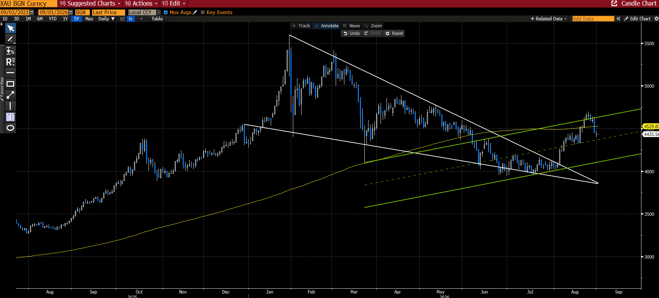Viewport: 659px width, 298px height.
Task: Select the trend line tool with endpoints
Action: 10,95
